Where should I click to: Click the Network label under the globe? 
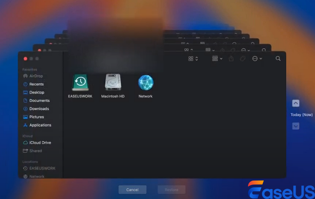(x=145, y=96)
